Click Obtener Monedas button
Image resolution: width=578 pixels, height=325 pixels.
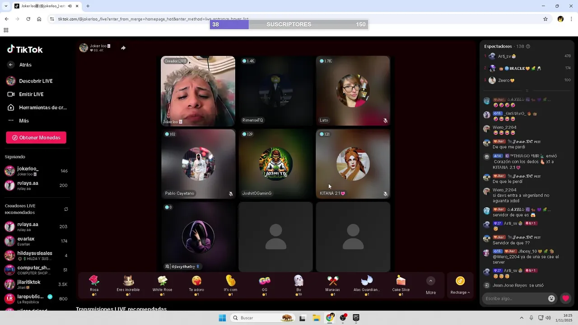(36, 138)
